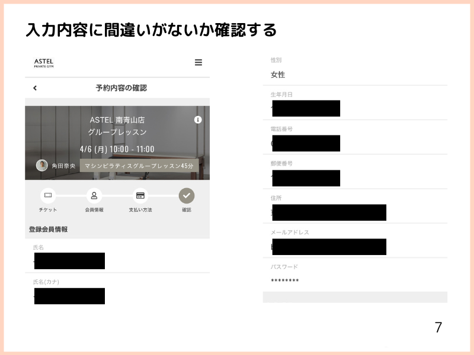Screen dimensions: 474x355
Task: Click the back arrow to return
Action: (36, 87)
